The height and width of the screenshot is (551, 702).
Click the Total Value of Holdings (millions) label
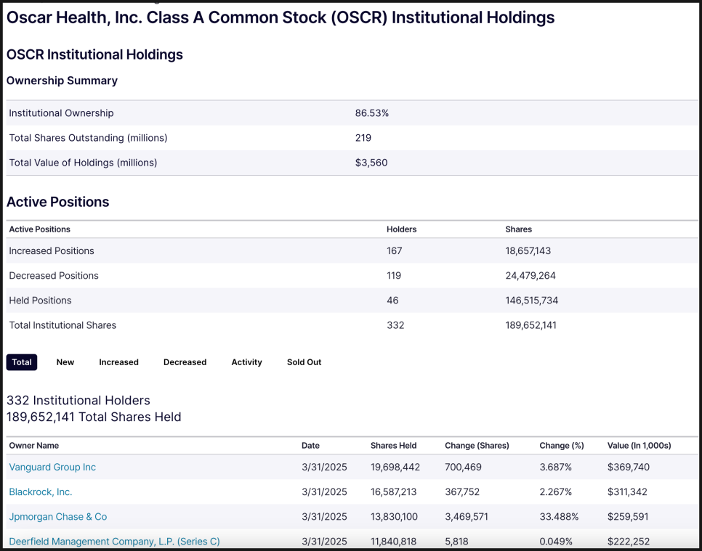pos(84,163)
